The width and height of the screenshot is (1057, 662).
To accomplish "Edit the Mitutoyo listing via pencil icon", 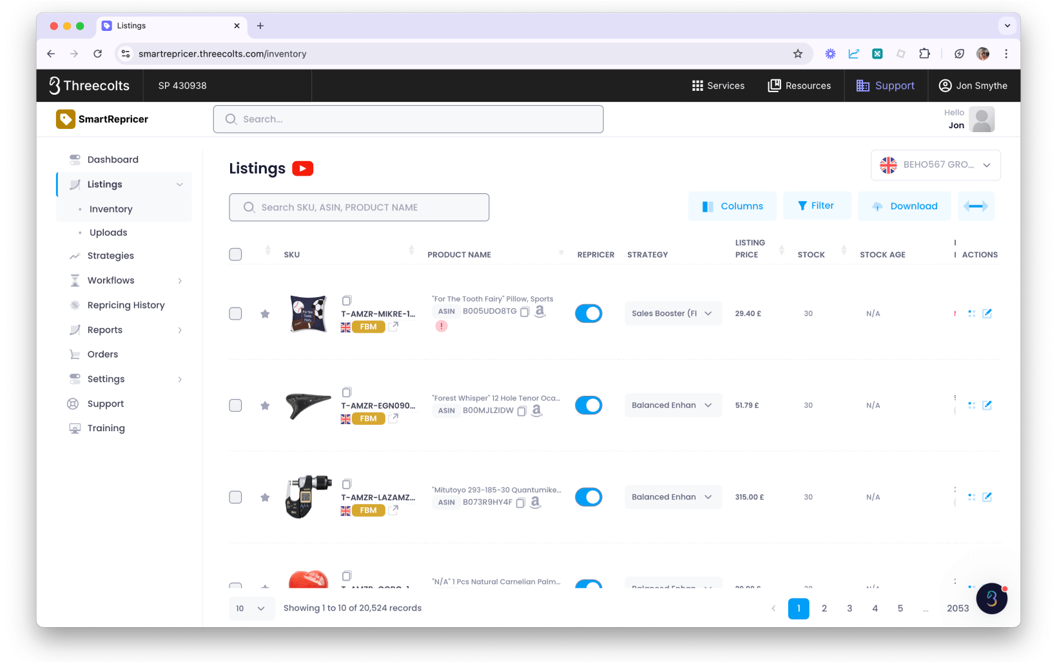I will tap(987, 496).
